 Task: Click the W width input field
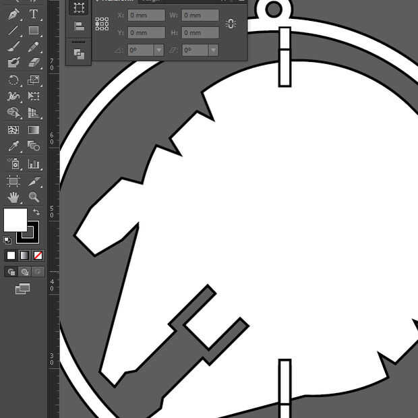coord(200,16)
